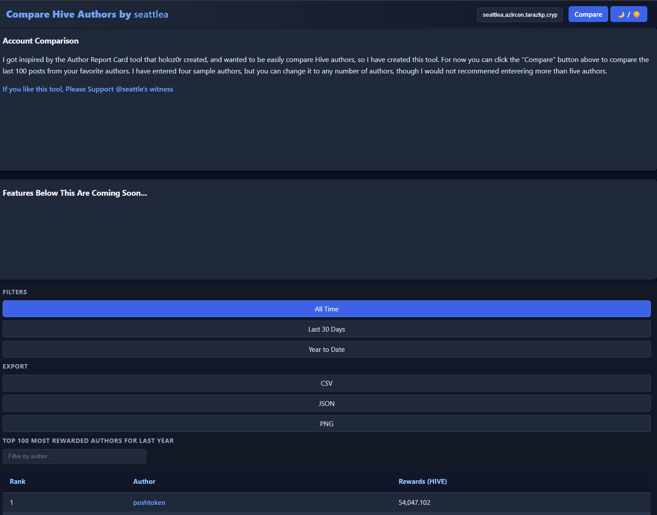Open the poshtoken author link
657x515 pixels.
tap(149, 503)
